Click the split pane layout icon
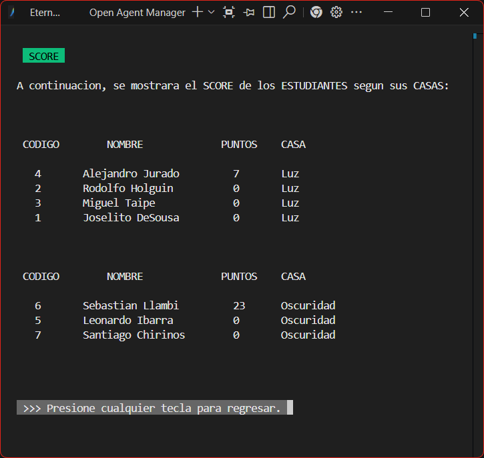484x458 pixels. pyautogui.click(x=269, y=12)
